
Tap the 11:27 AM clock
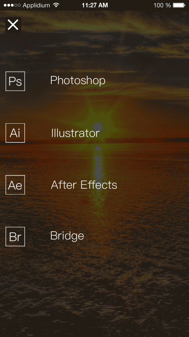(95, 5)
